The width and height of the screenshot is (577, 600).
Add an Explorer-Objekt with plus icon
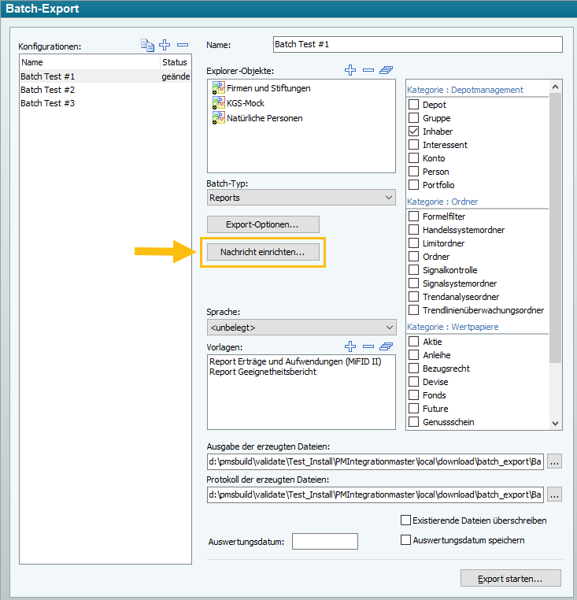tap(350, 70)
